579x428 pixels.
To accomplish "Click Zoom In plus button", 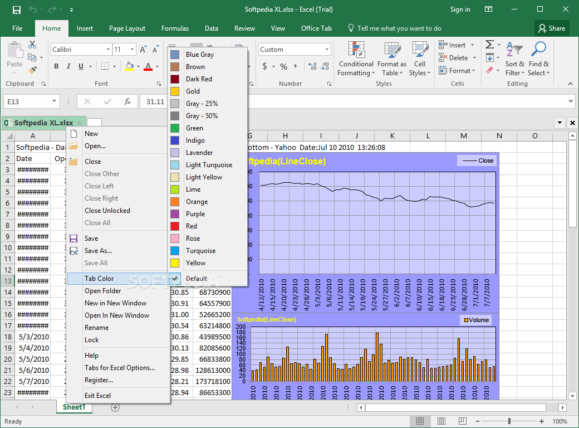I will 542,421.
